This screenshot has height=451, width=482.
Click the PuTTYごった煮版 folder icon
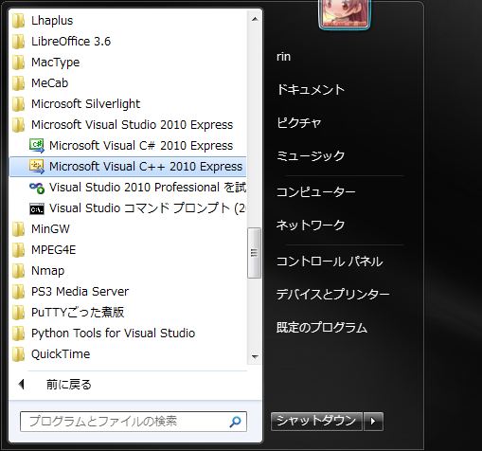19,313
